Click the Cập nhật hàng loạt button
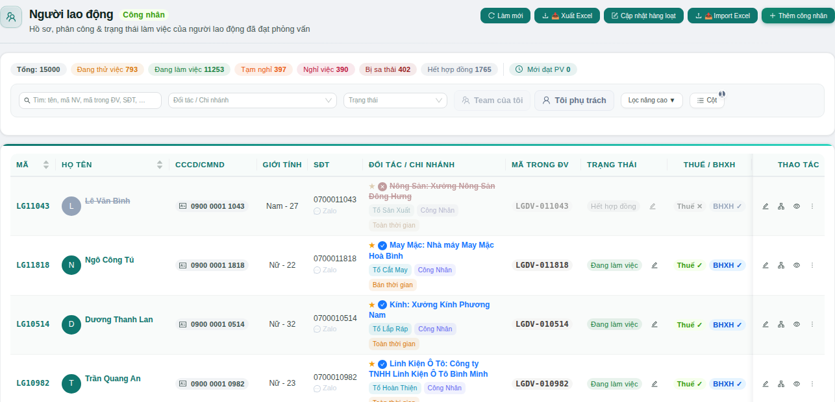Viewport: 835px width, 402px height. point(643,16)
